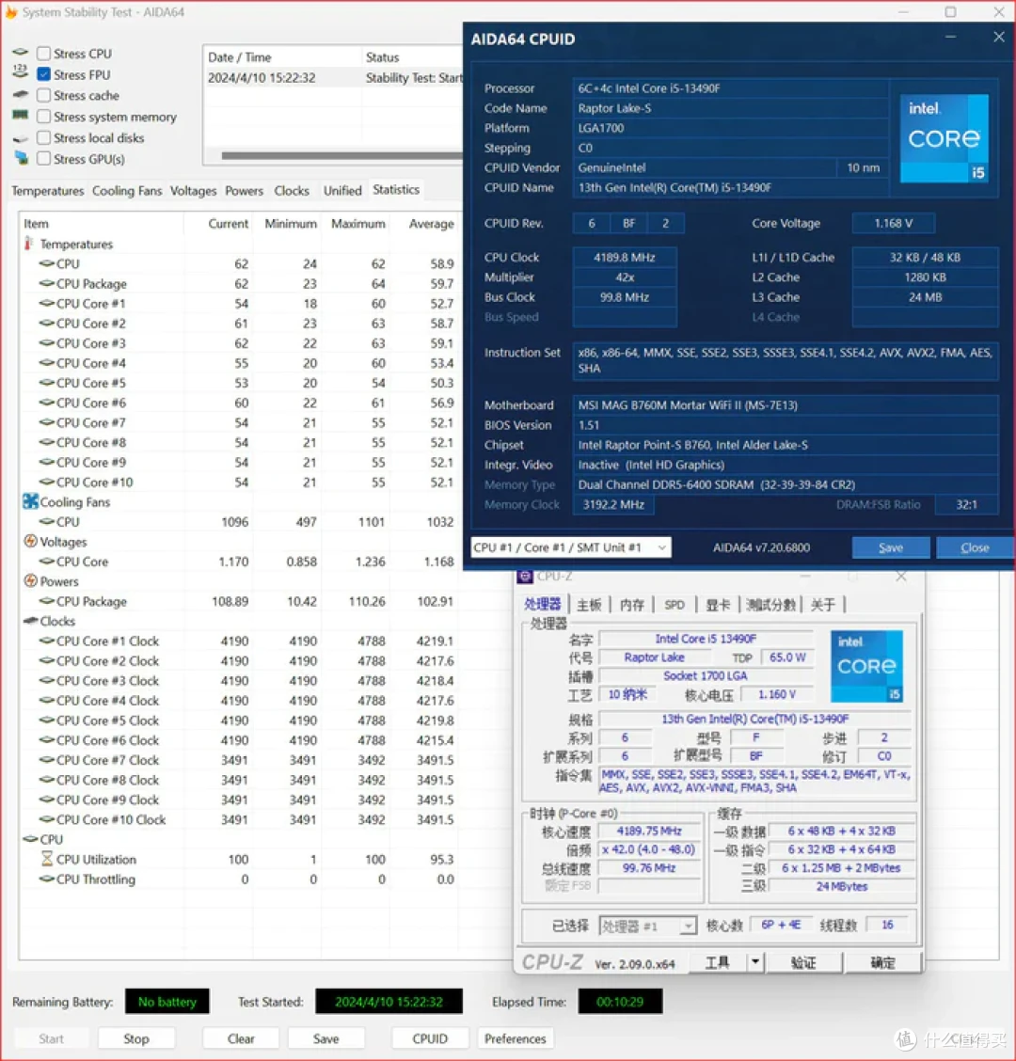Enable the Stress CPU checkbox
Screen dimensions: 1016x1061
pos(44,53)
